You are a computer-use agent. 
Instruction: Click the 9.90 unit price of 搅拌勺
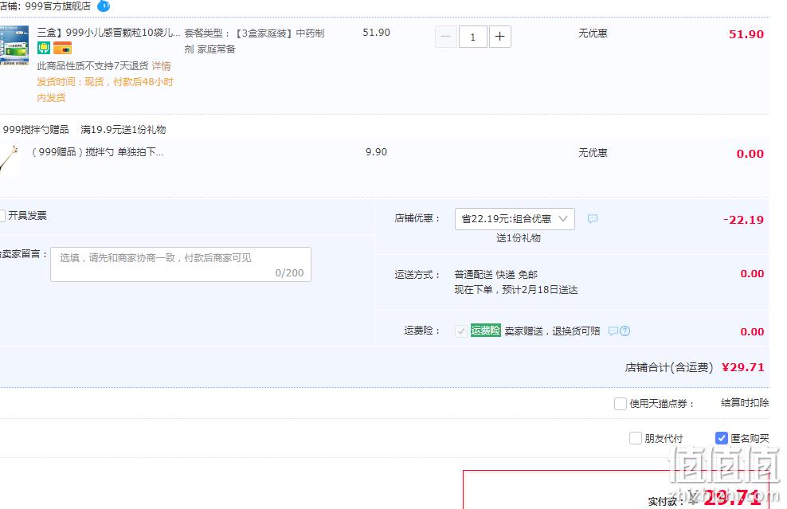click(x=376, y=152)
